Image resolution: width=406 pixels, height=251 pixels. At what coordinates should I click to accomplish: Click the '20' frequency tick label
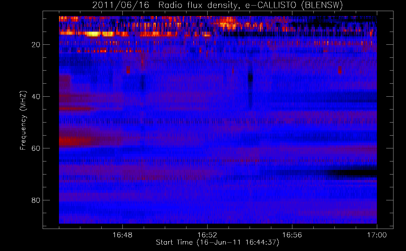tap(36, 45)
